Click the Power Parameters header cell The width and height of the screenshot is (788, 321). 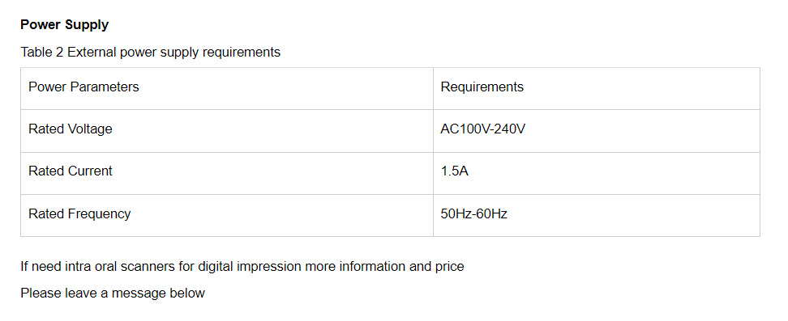pyautogui.click(x=227, y=88)
